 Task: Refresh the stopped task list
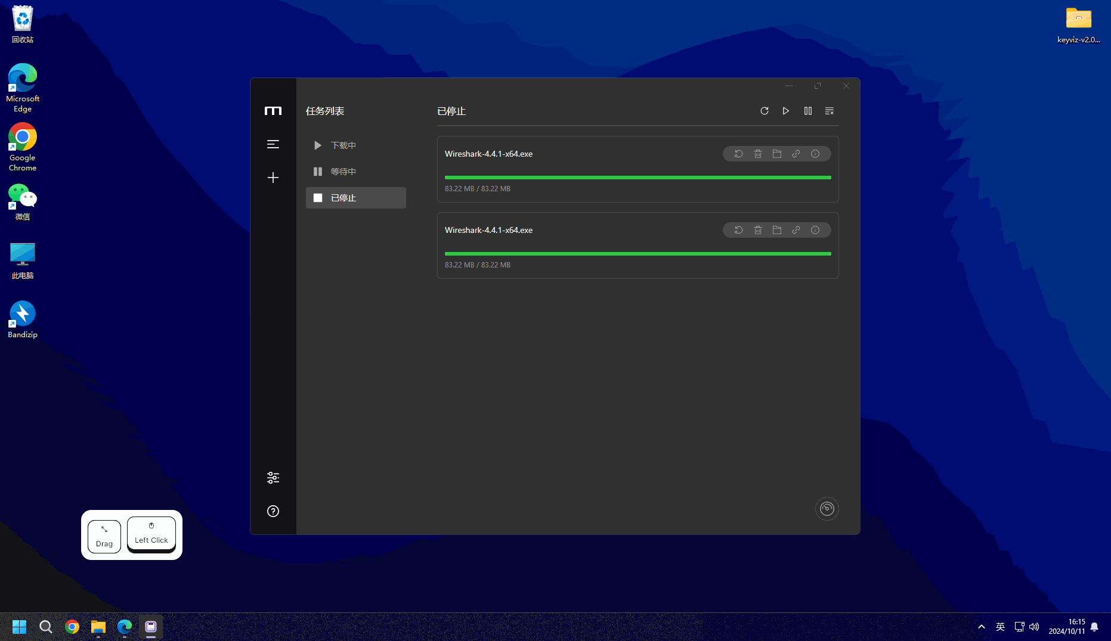click(765, 111)
